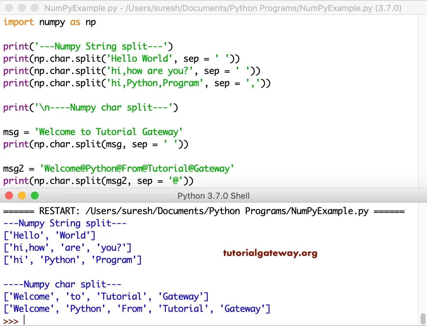Click shell output '---Numpy String split---'
Image resolution: width=427 pixels, height=326 pixels.
[65, 223]
